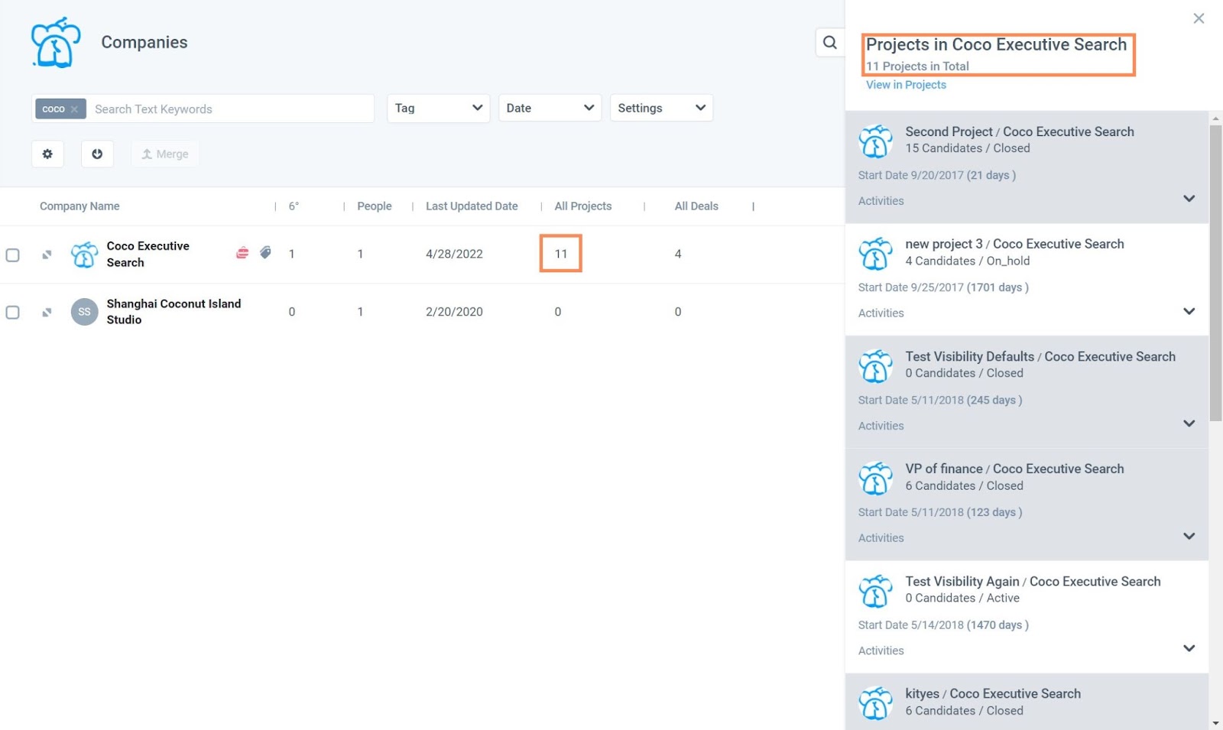Click the red stack icon in Coco row
The image size is (1223, 730).
click(x=242, y=252)
